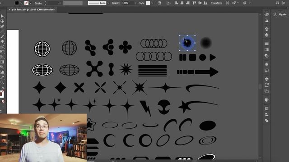This screenshot has height=162, width=289.
Task: Open the Symbols panel club icon
Action: tap(266, 35)
